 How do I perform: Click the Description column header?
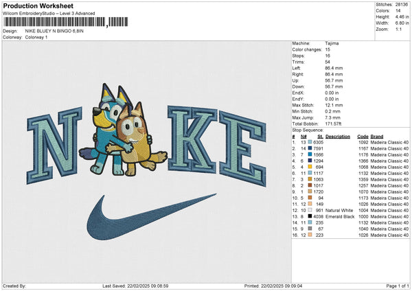[x=338, y=136]
